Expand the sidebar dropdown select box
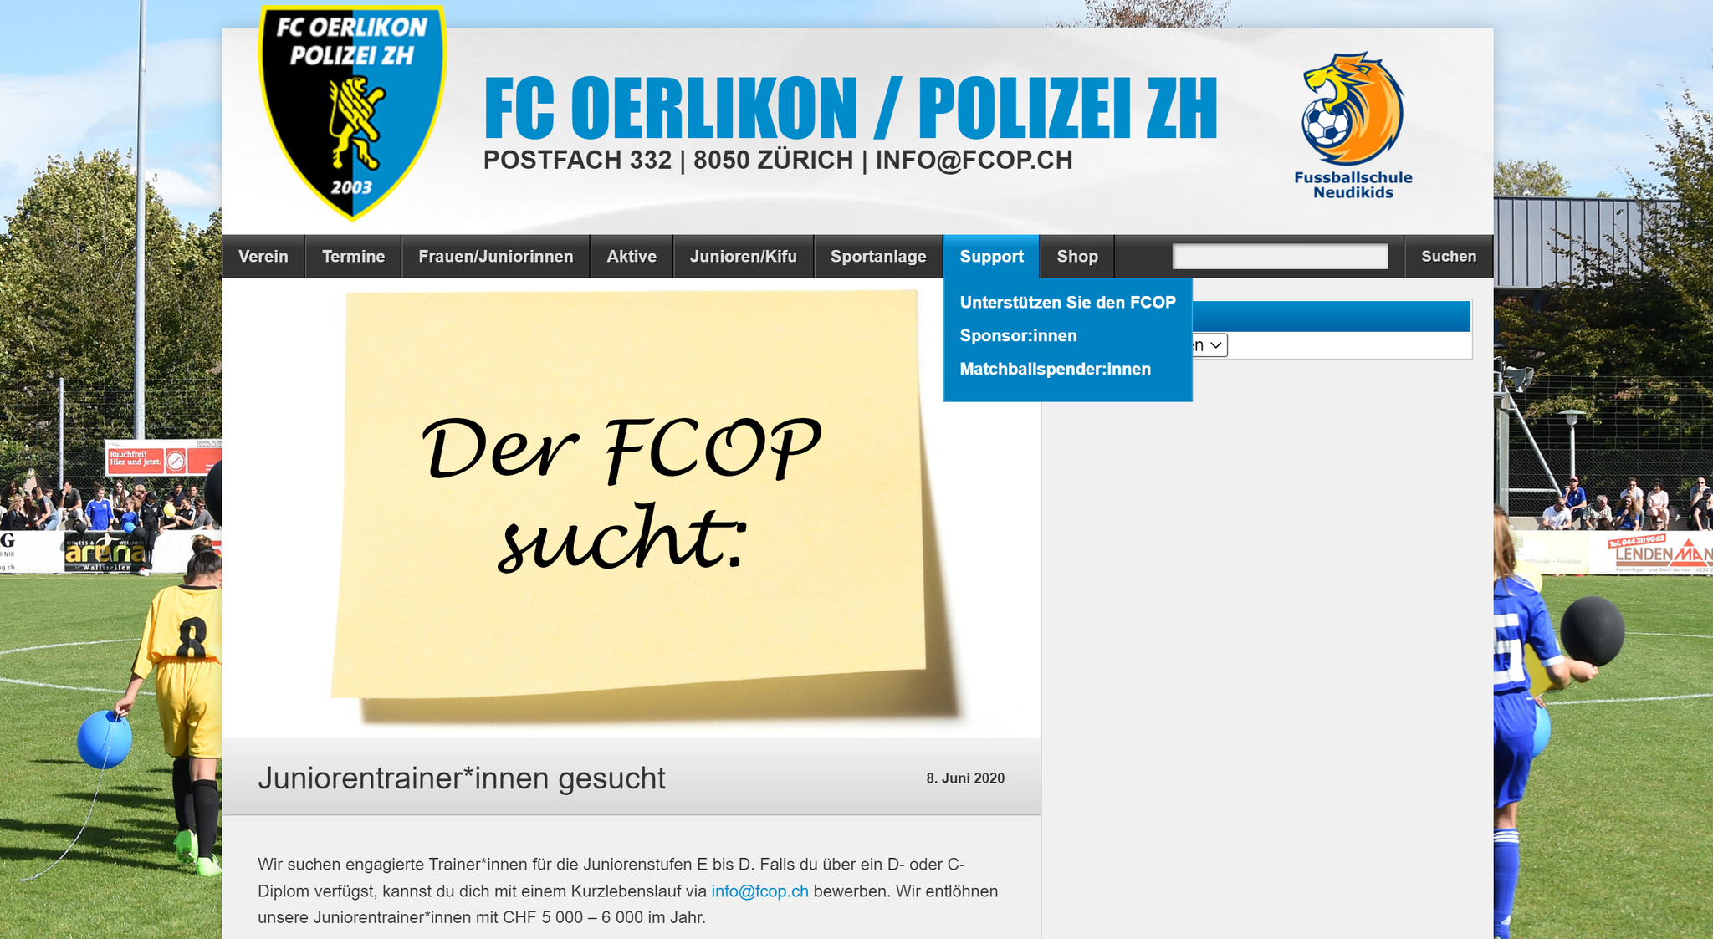The image size is (1713, 939). [x=1209, y=345]
